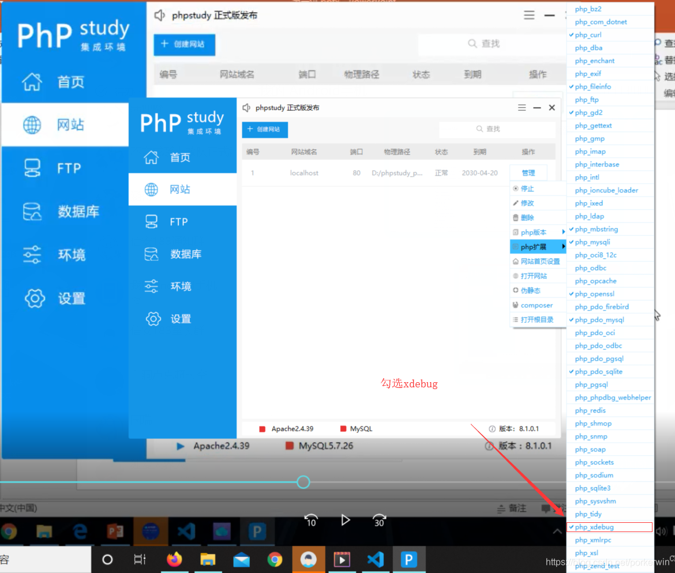Select 网站 globe icon in front window sidebar
The width and height of the screenshot is (675, 573).
tap(151, 189)
